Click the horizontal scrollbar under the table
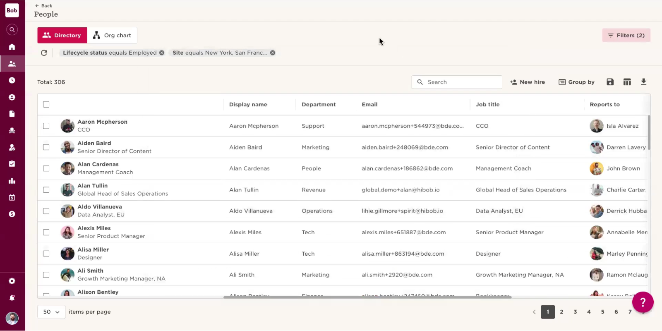The image size is (662, 331). coord(367,297)
